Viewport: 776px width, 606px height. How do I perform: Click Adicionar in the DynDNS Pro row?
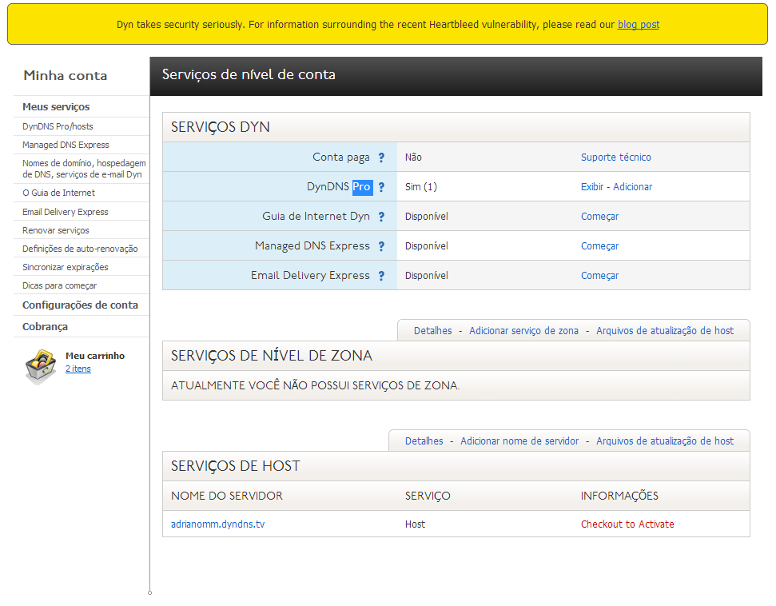tap(633, 187)
